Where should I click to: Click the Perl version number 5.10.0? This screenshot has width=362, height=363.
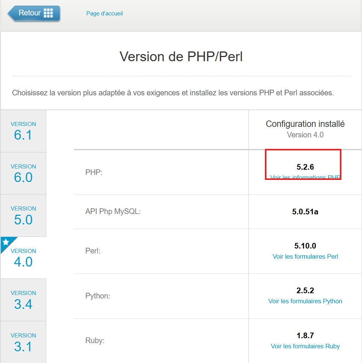point(305,246)
